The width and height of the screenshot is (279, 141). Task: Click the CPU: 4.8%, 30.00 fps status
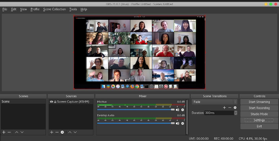(253, 138)
